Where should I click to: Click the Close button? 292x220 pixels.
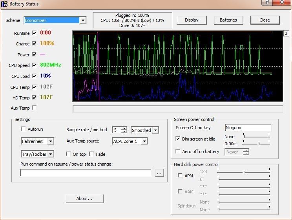(x=265, y=20)
